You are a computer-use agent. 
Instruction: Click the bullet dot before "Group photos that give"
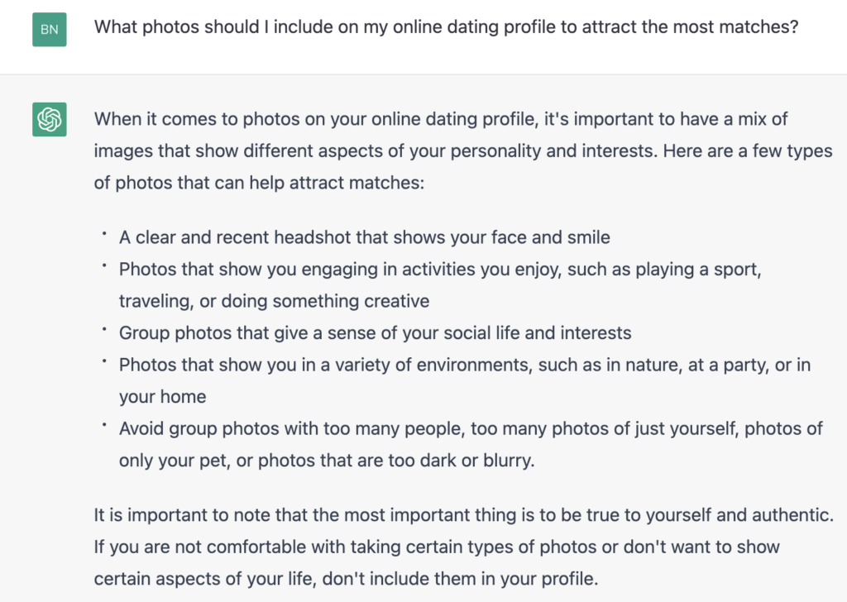104,329
